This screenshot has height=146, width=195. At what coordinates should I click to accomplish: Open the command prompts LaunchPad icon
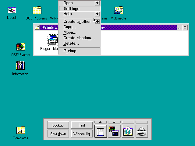(x=114, y=131)
